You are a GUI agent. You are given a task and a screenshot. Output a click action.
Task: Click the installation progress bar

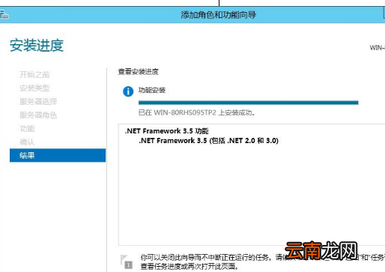pyautogui.click(x=249, y=103)
